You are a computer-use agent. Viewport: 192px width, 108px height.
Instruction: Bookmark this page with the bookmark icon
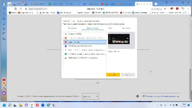[x=165, y=9]
